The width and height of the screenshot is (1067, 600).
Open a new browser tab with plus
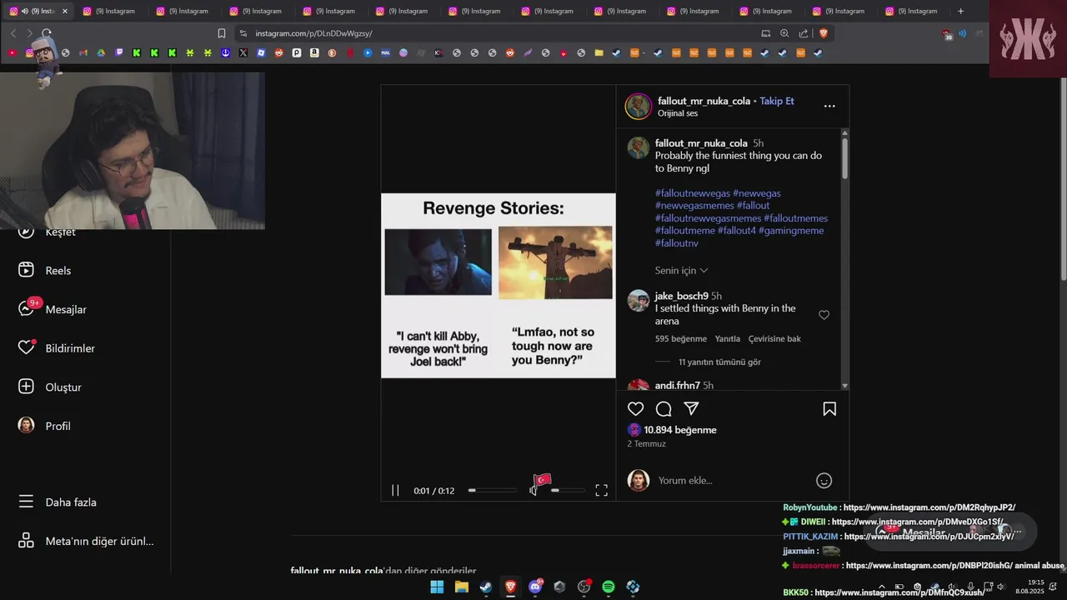[x=960, y=11]
